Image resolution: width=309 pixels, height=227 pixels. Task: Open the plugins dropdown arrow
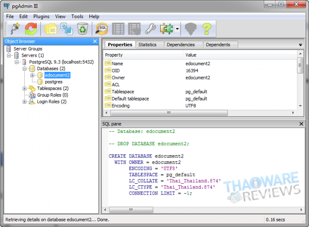(177, 29)
